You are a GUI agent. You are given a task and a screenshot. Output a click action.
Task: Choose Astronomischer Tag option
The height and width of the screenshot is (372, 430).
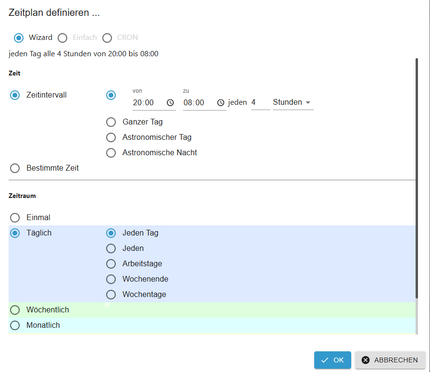111,137
